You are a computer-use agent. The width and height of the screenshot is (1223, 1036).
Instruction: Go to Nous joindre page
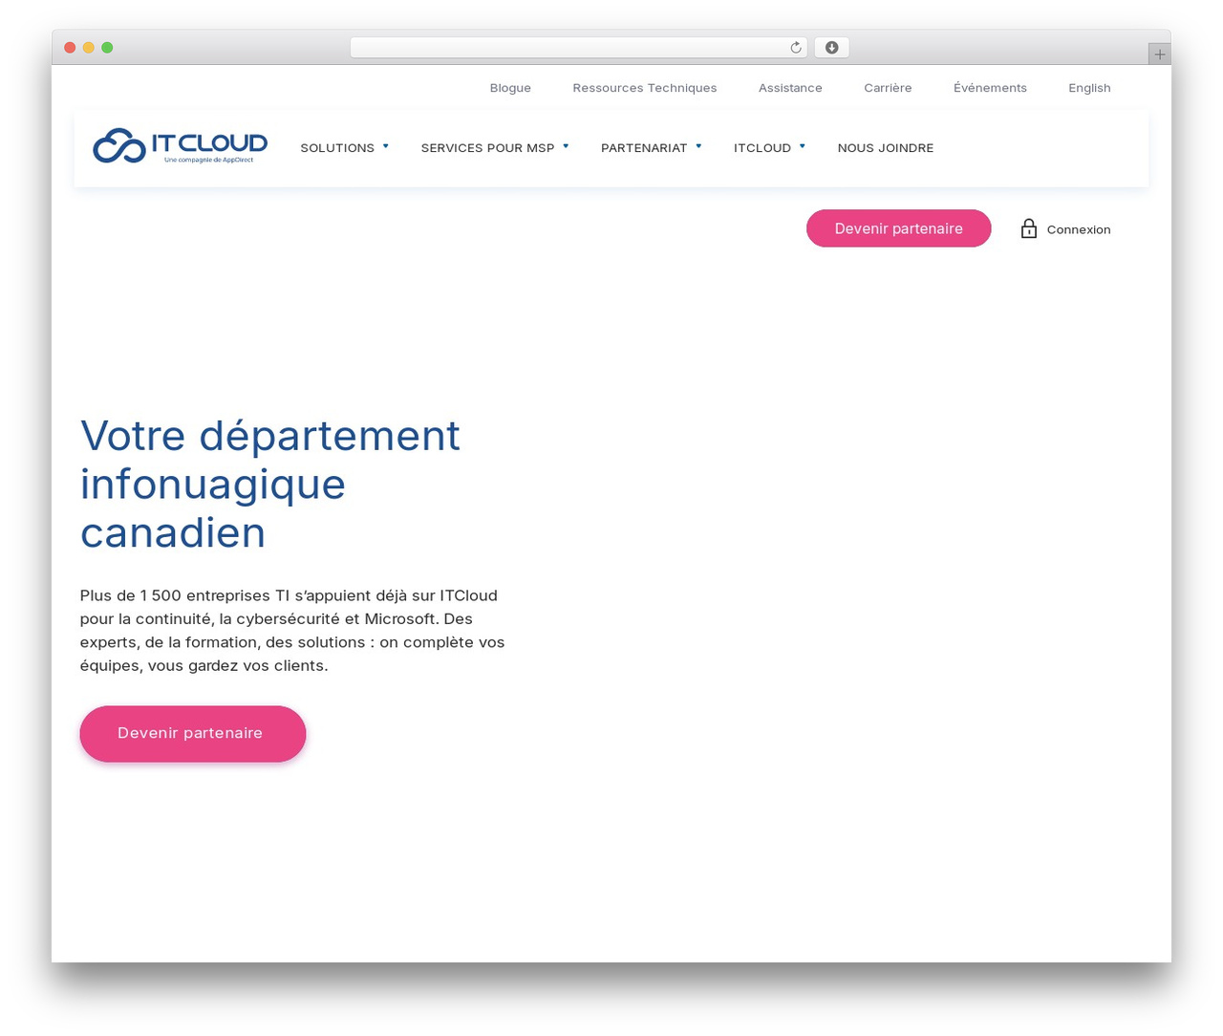[886, 148]
